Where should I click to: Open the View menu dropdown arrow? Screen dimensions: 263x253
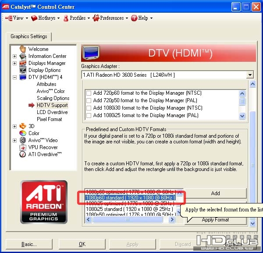[27, 18]
